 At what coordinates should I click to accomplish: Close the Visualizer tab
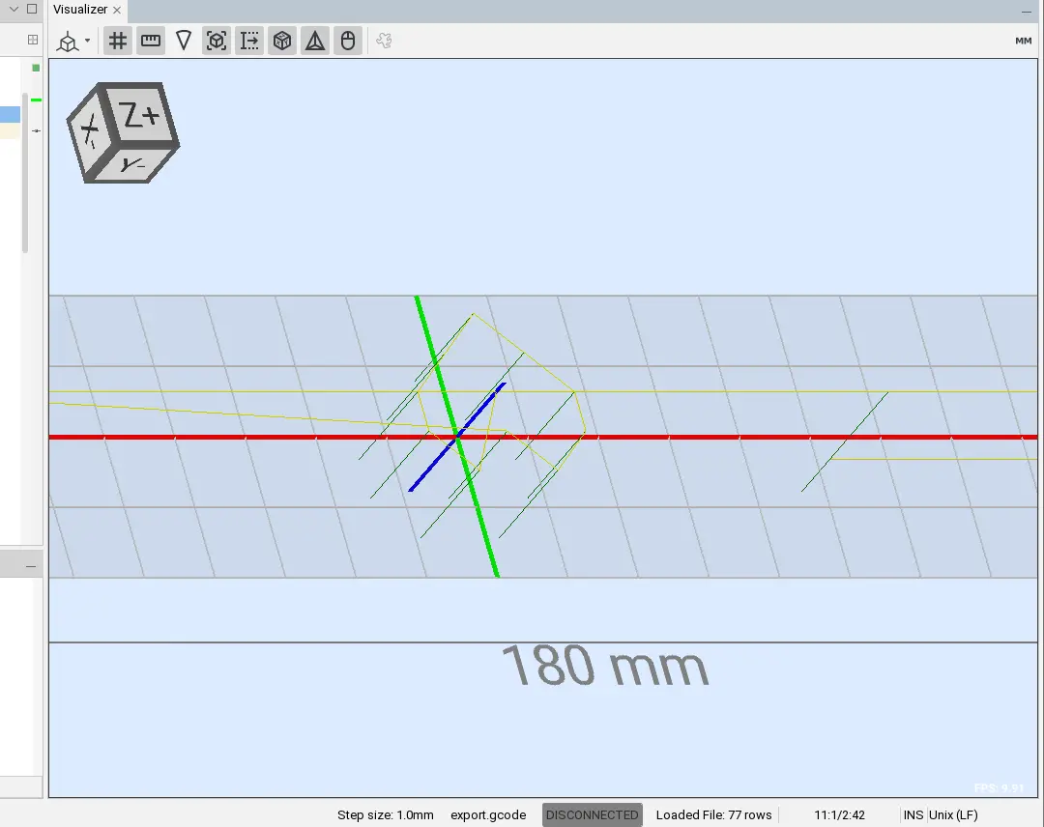click(x=117, y=10)
